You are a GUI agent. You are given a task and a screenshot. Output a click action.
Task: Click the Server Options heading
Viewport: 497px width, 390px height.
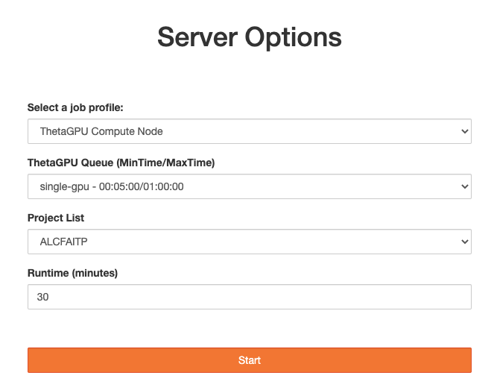(250, 37)
